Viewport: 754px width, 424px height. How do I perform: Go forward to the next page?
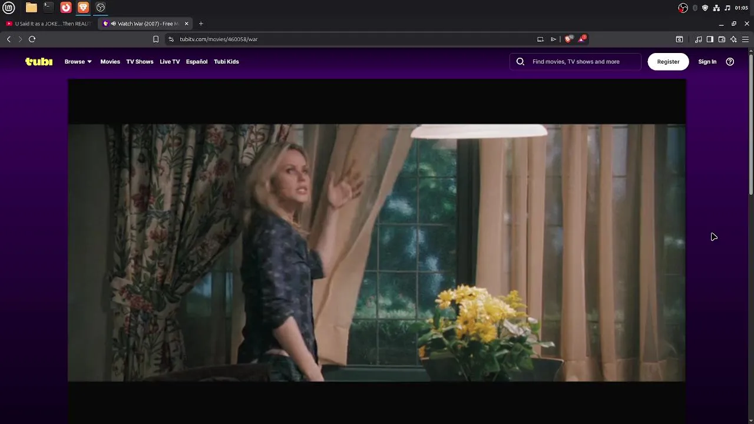[x=20, y=39]
